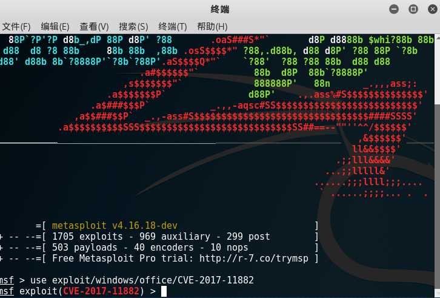Maximize the terminal window
Screen dimensions: 440x298
pos(413,9)
